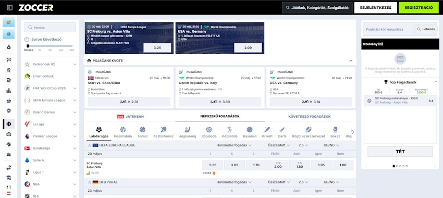Viewport: 443px width, 198px height.
Task: Switch to the NÉPSZERŰ FOGADÁSOK tab
Action: point(220,116)
